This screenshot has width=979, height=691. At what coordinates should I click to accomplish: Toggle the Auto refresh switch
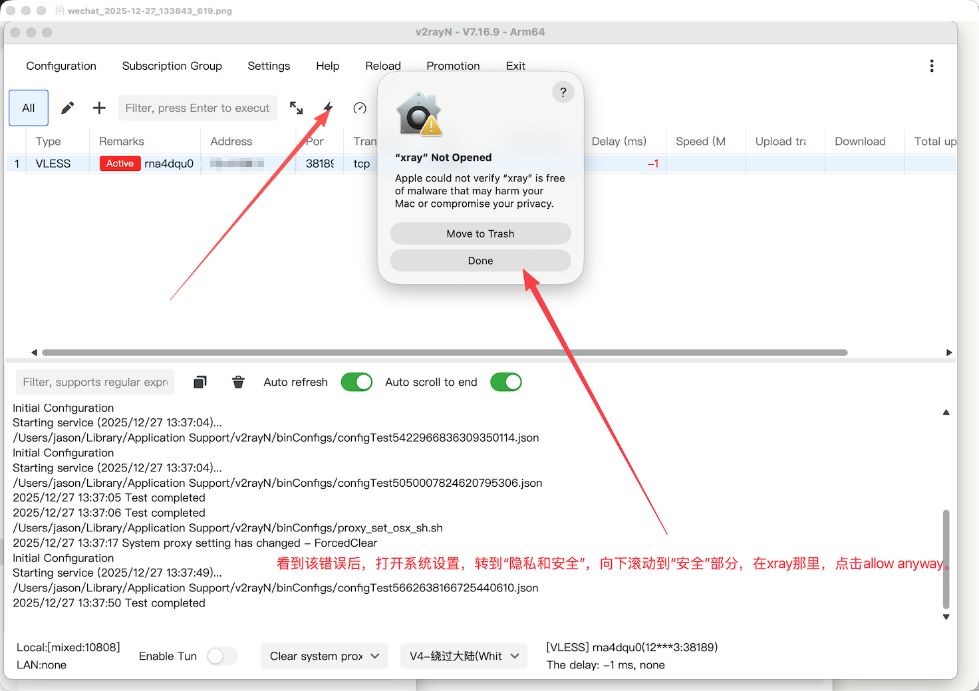(x=356, y=382)
